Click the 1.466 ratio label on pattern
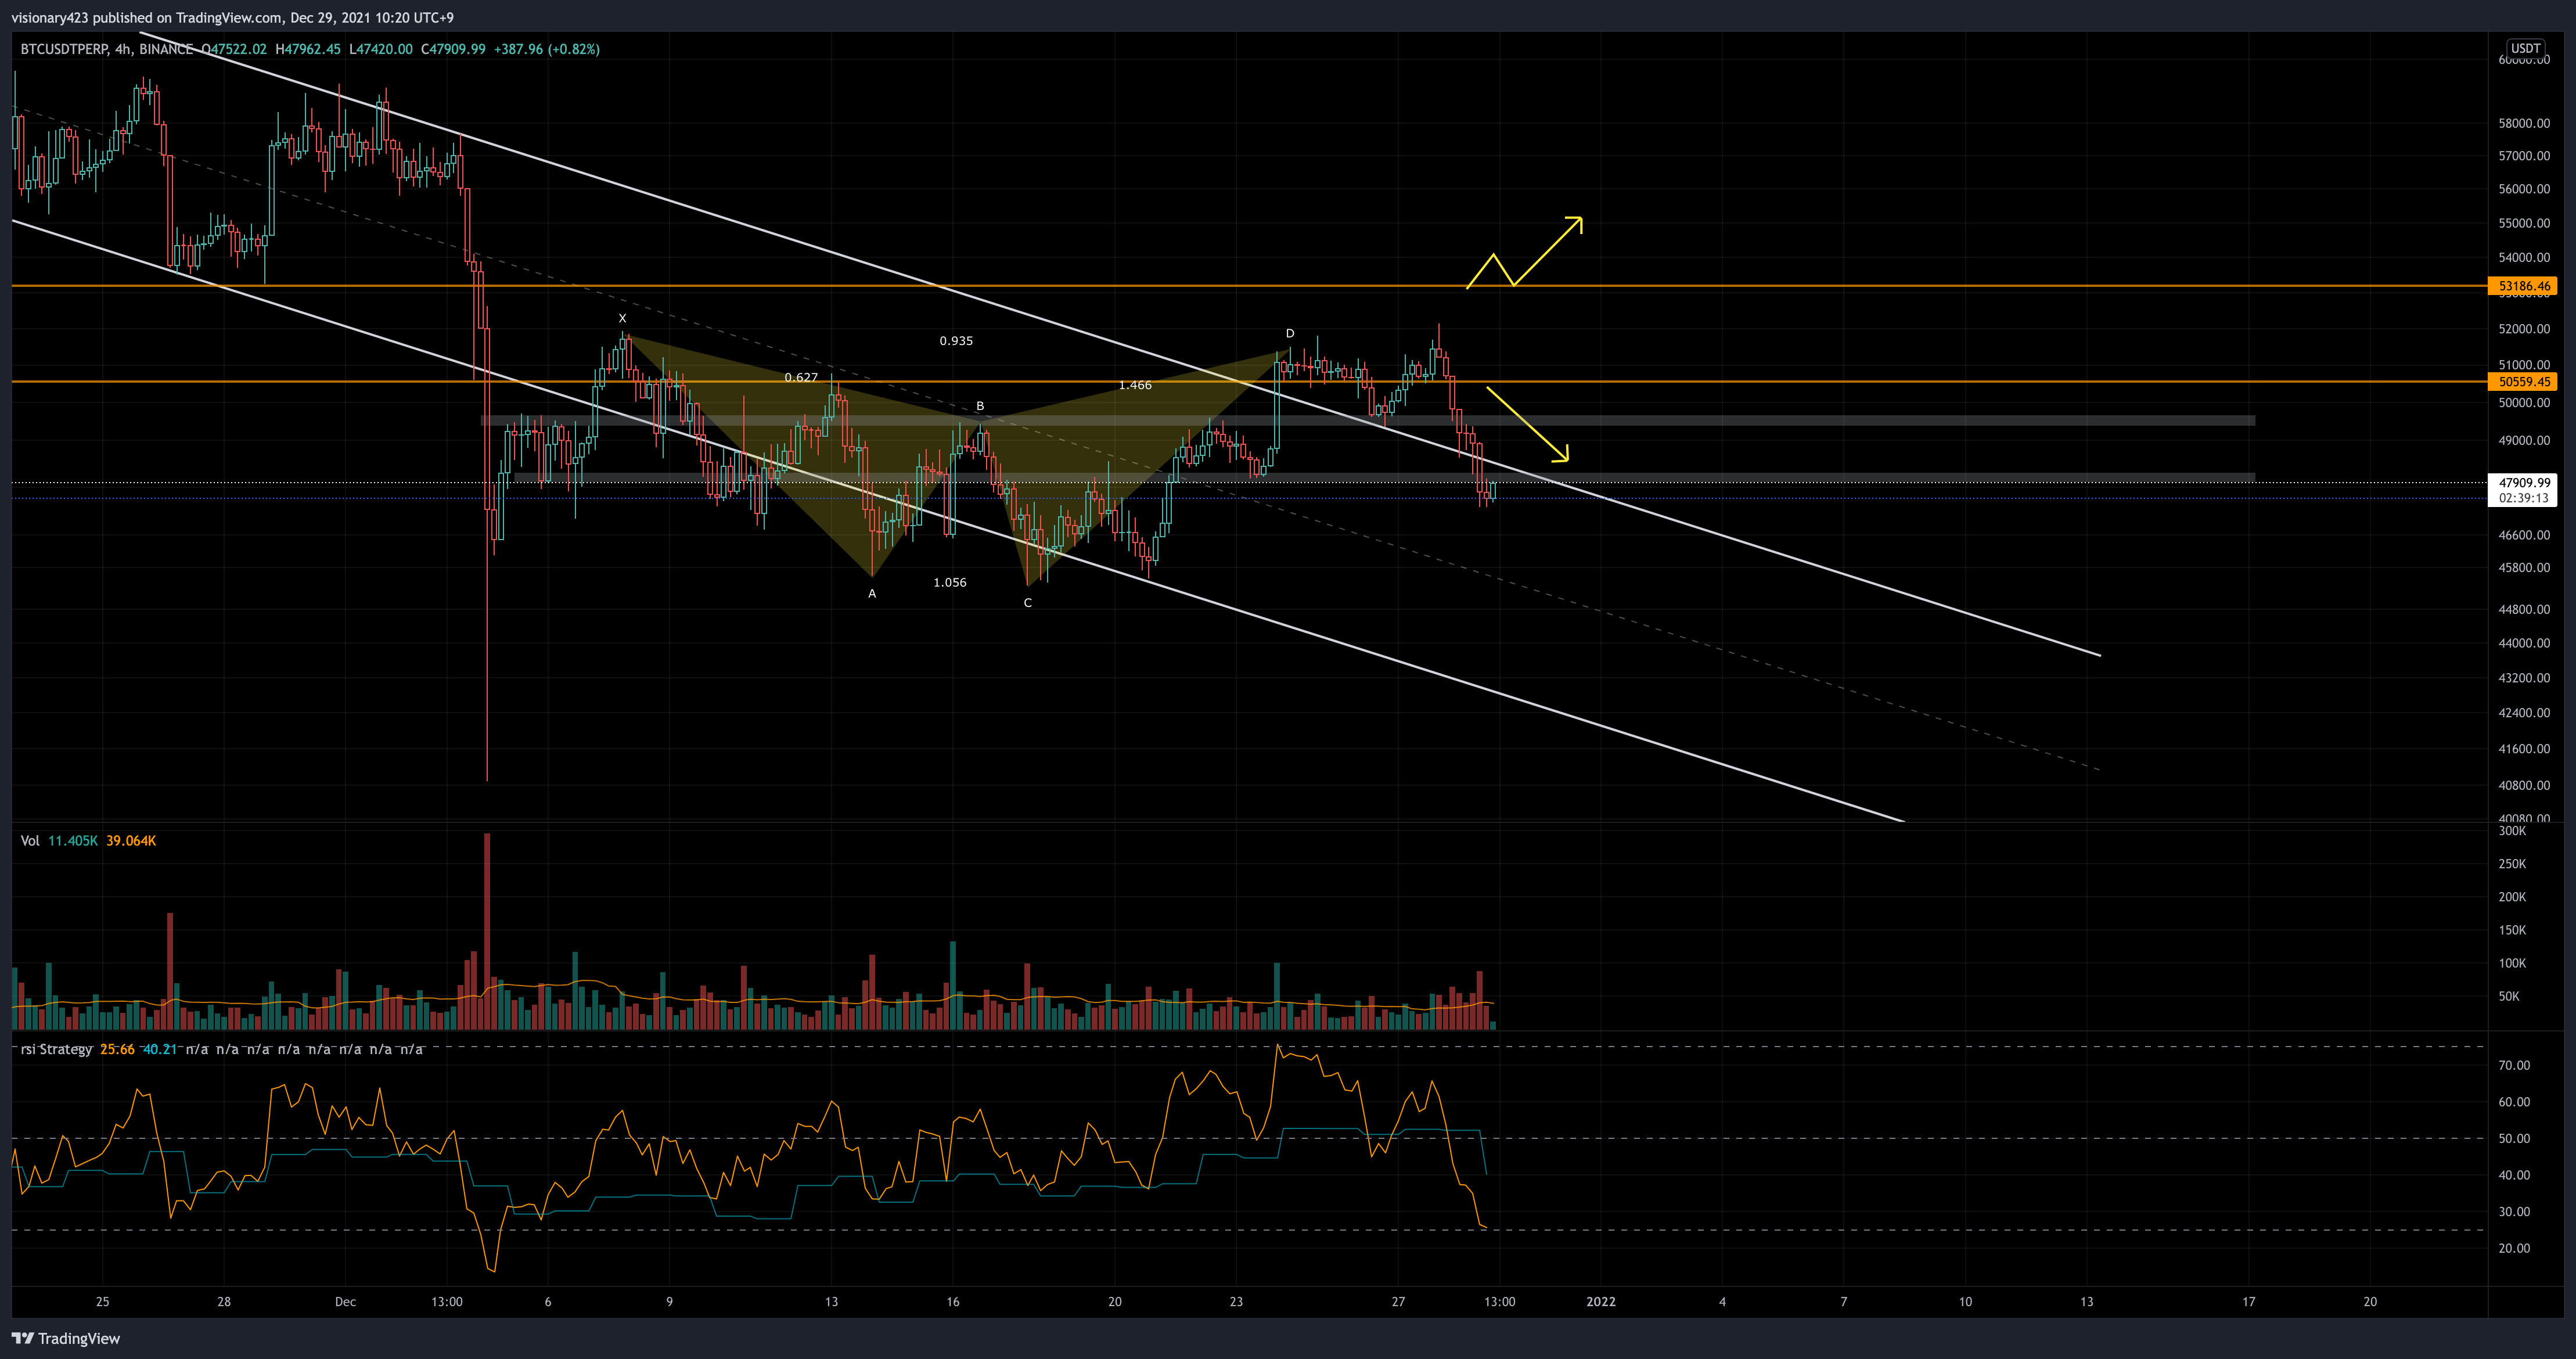The image size is (2576, 1359). pyautogui.click(x=1135, y=385)
